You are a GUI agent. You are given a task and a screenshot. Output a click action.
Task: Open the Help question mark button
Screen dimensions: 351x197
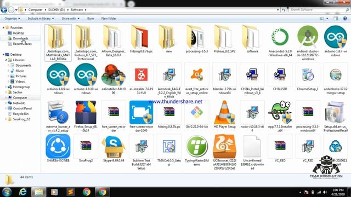point(345,19)
